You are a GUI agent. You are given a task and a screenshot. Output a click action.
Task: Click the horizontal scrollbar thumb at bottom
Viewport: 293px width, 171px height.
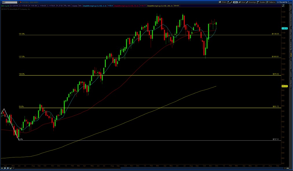[x=203, y=168]
